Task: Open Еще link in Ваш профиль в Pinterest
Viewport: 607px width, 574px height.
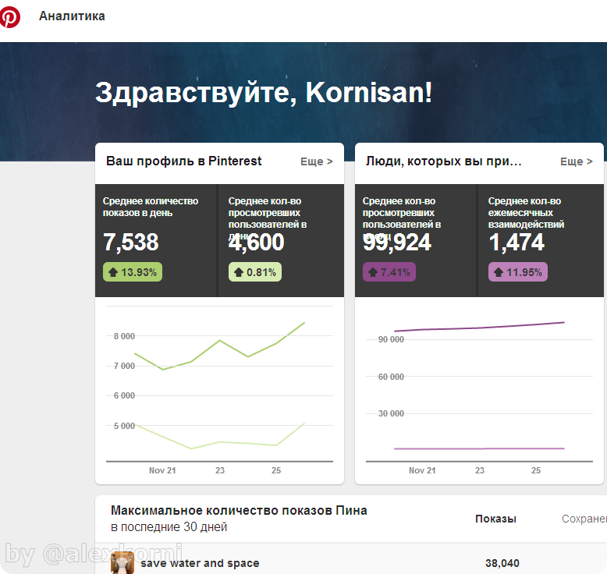Action: 317,161
